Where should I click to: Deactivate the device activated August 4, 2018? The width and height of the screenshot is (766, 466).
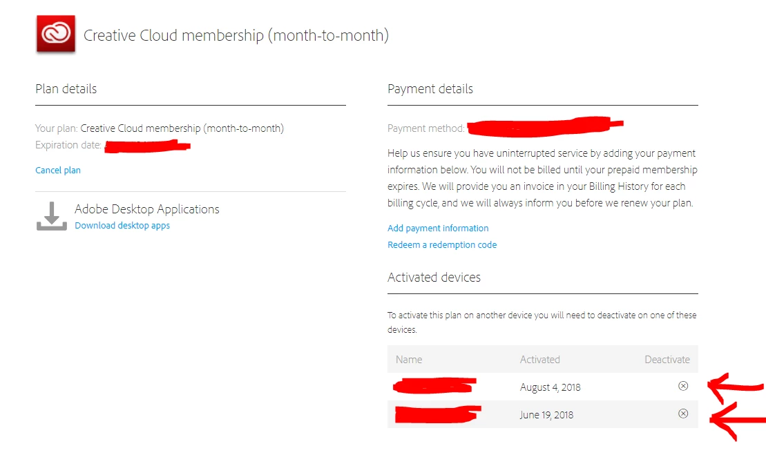click(x=683, y=387)
